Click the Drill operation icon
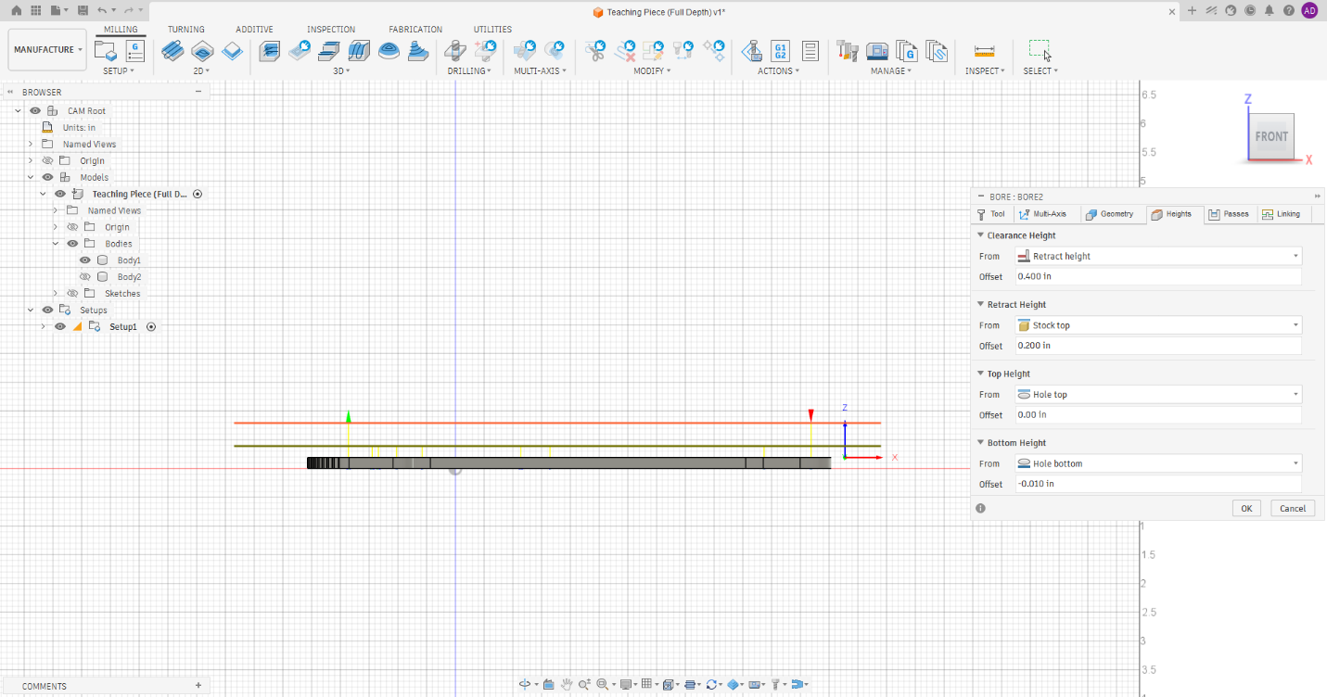 click(455, 50)
